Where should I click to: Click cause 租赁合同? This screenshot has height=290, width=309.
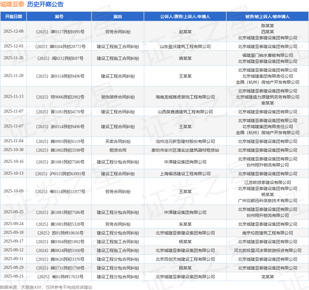coord(118,150)
